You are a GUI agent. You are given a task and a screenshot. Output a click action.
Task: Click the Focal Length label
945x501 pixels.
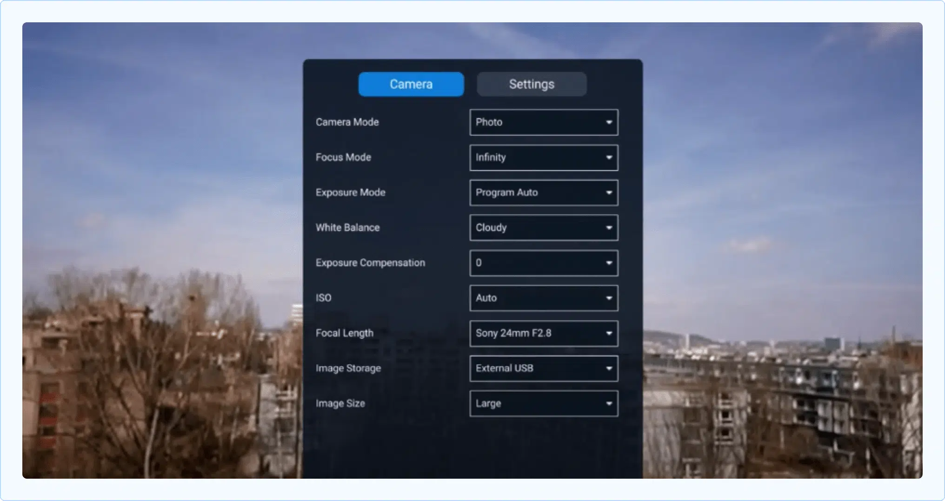coord(345,333)
